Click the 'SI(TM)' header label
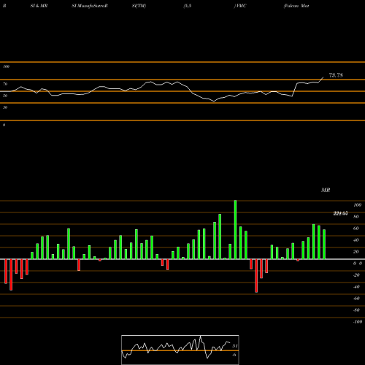This screenshot has height=365, width=365. [139, 6]
